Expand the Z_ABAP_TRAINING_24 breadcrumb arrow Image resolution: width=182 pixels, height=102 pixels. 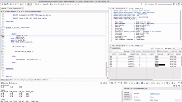coord(1,11)
